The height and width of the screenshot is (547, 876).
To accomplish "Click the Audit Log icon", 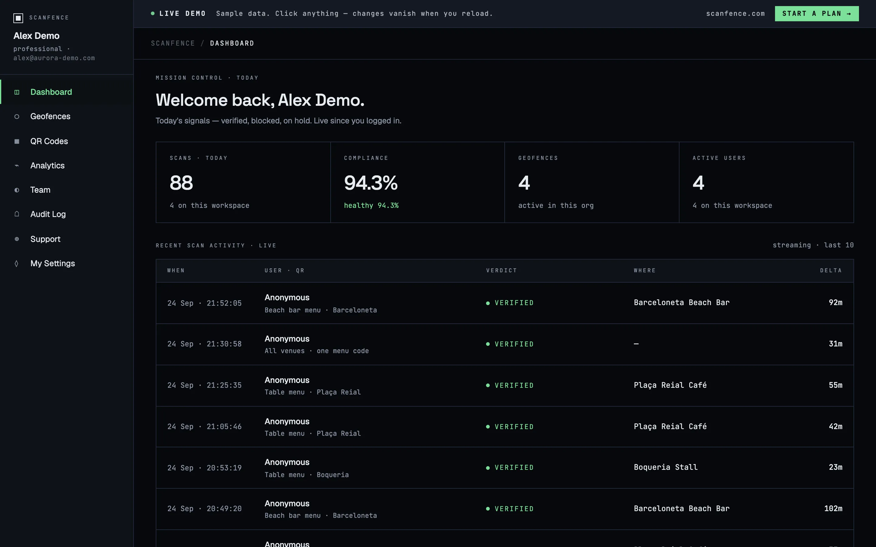I will (x=17, y=214).
